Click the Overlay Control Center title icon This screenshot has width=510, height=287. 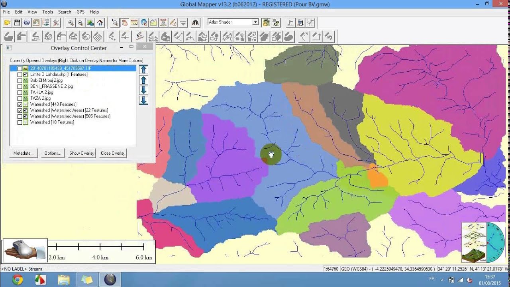[x=9, y=48]
